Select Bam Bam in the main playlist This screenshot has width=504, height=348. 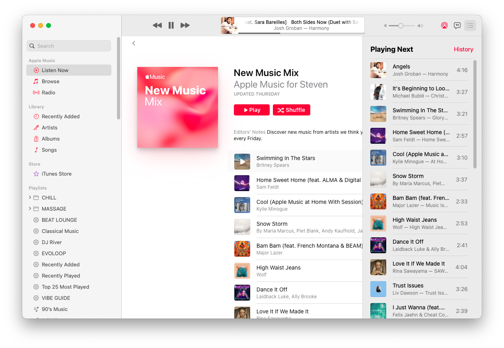(295, 249)
